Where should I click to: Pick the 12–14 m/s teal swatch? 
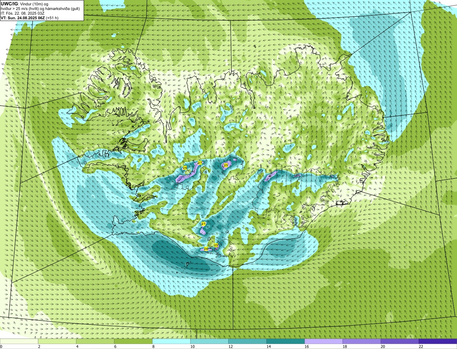(x=247, y=341)
